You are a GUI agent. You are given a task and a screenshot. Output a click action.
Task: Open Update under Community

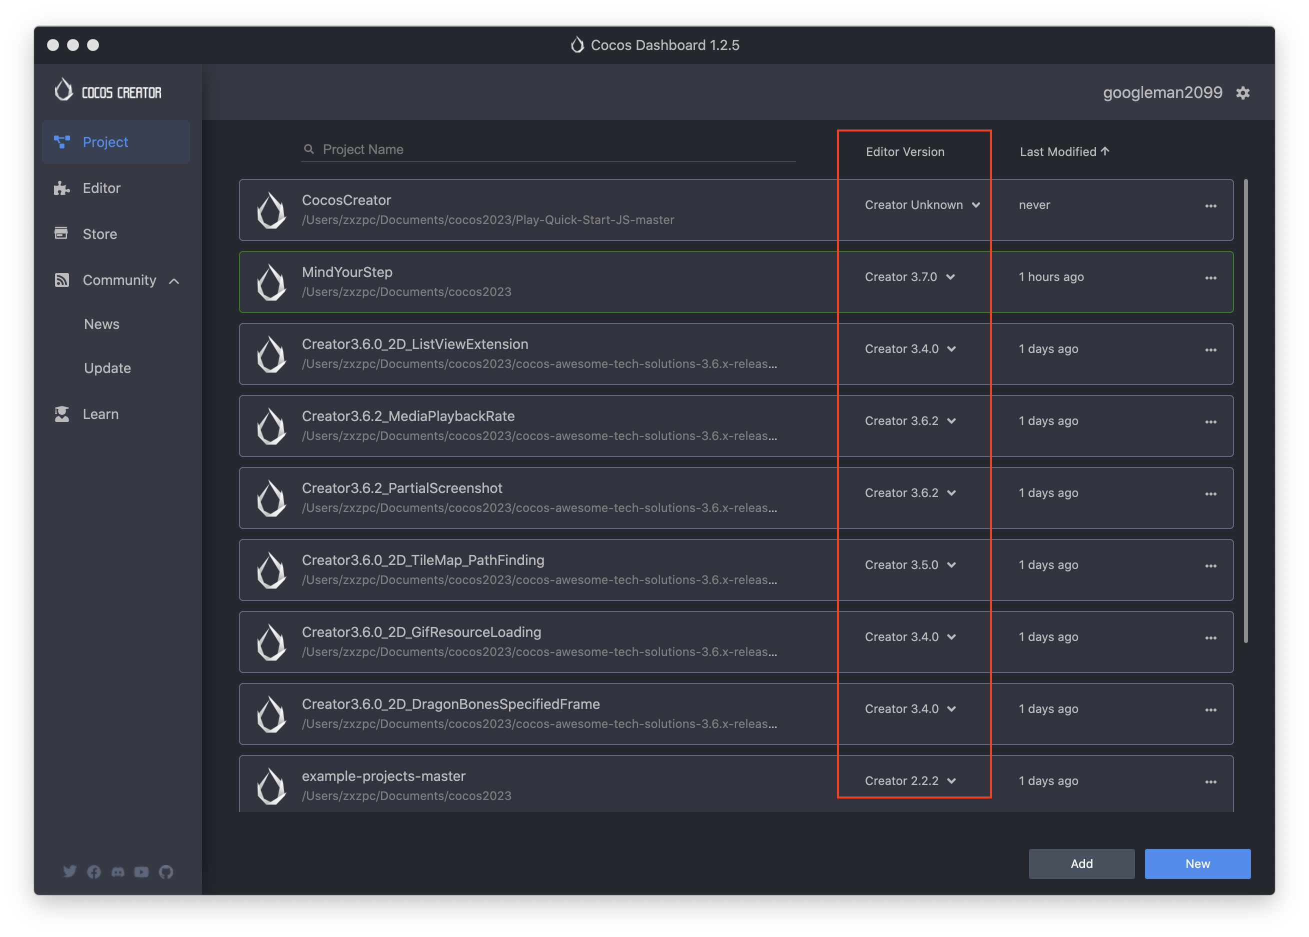(107, 368)
